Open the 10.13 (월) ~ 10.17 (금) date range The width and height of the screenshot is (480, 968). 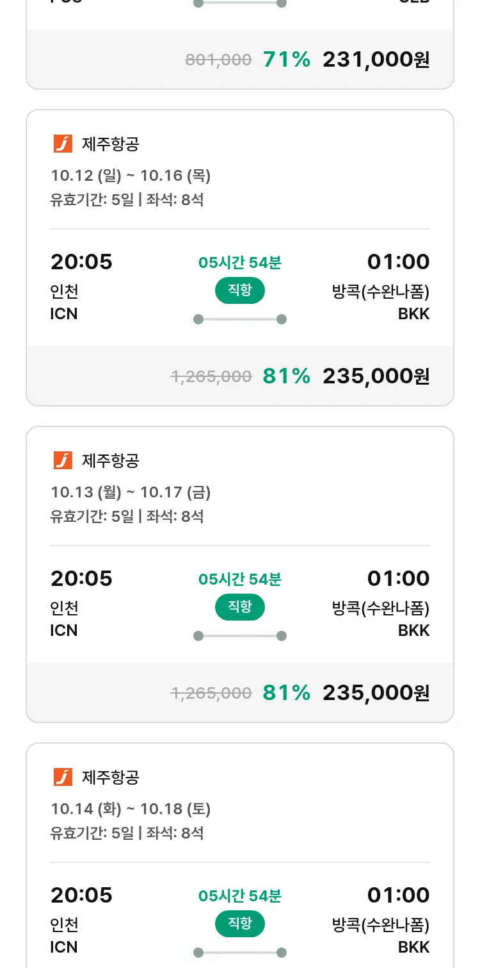[x=131, y=492]
